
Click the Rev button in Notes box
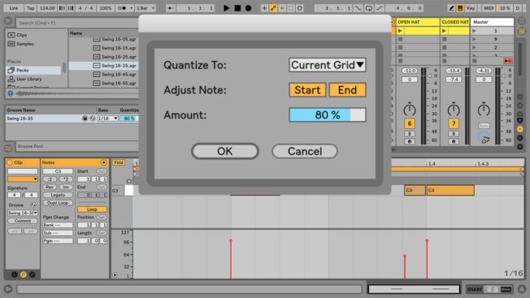click(x=50, y=187)
